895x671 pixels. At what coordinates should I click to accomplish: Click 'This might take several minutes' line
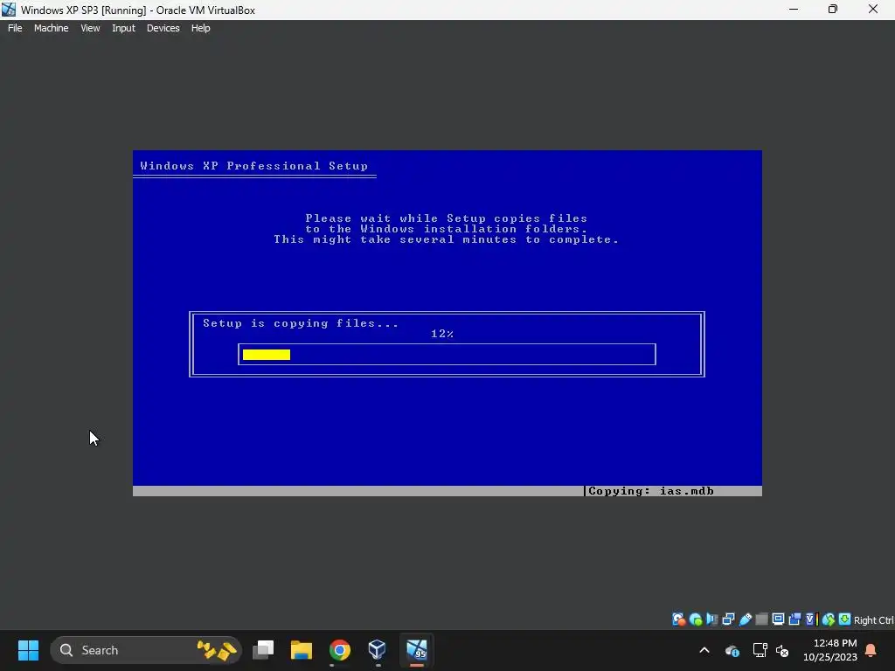click(x=447, y=239)
